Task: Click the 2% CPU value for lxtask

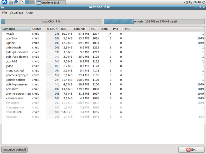Action: click(x=57, y=34)
